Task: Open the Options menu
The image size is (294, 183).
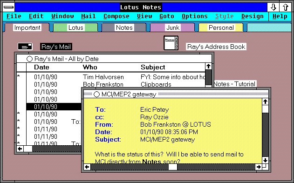Action: 195,16
